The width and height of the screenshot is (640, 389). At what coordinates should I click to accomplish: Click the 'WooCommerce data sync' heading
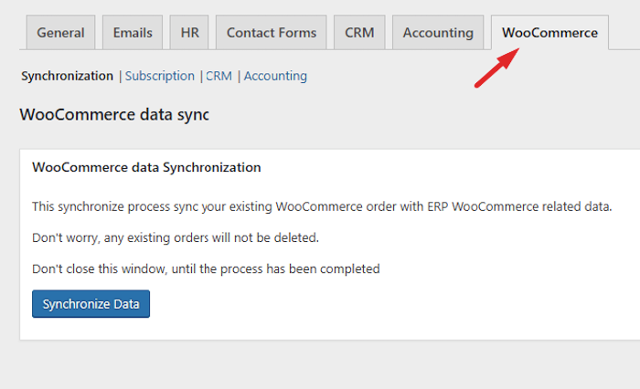[114, 114]
